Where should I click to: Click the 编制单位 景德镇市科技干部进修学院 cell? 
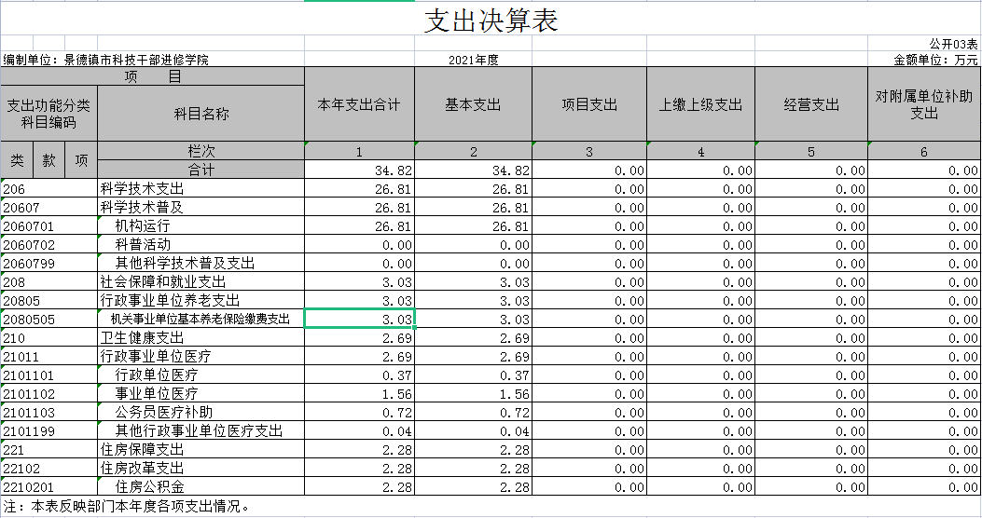105,60
